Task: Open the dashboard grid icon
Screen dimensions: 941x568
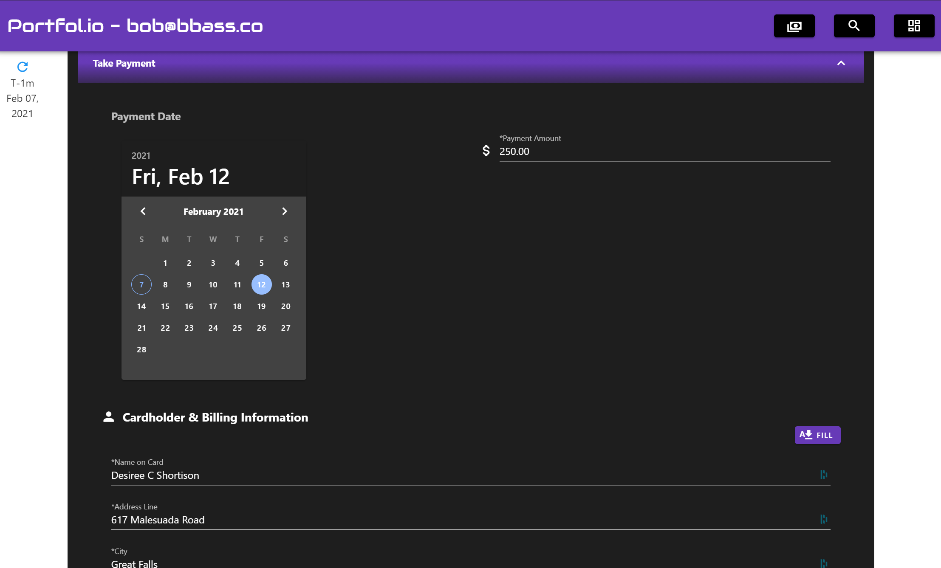Action: tap(914, 26)
